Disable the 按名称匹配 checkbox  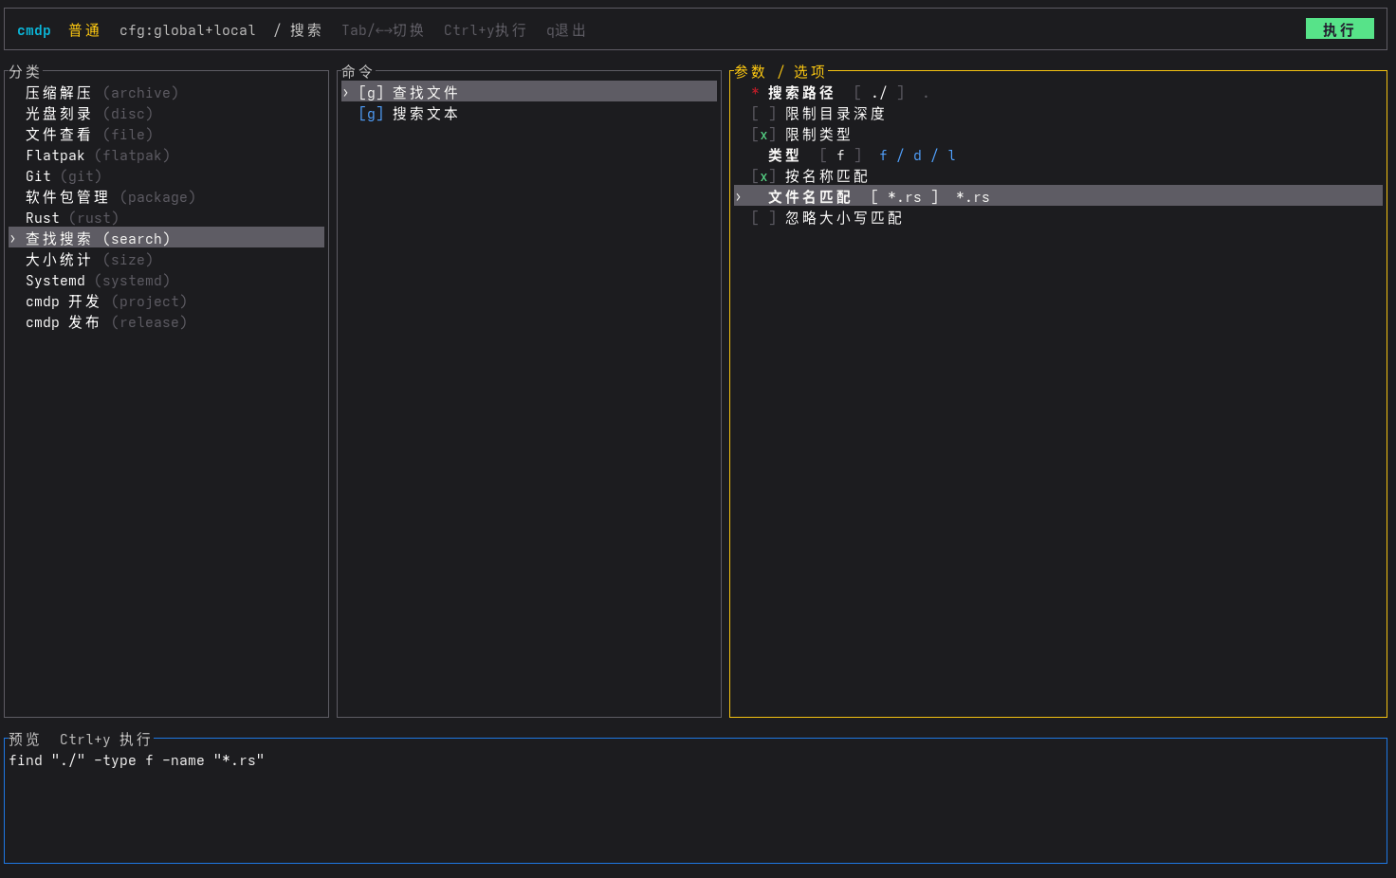click(763, 176)
